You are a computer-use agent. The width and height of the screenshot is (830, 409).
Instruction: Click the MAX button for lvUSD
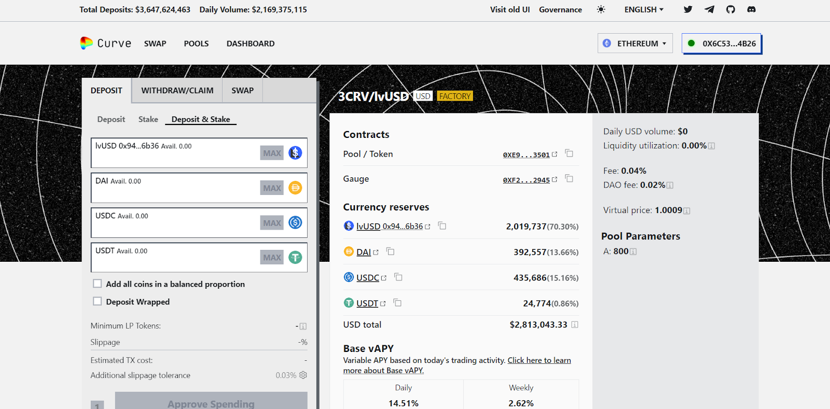272,153
